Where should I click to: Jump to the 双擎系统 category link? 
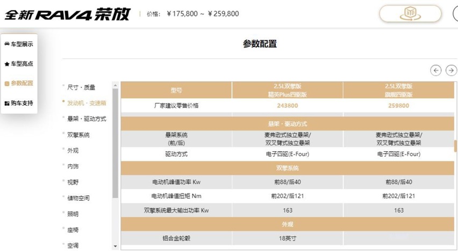click(x=78, y=135)
